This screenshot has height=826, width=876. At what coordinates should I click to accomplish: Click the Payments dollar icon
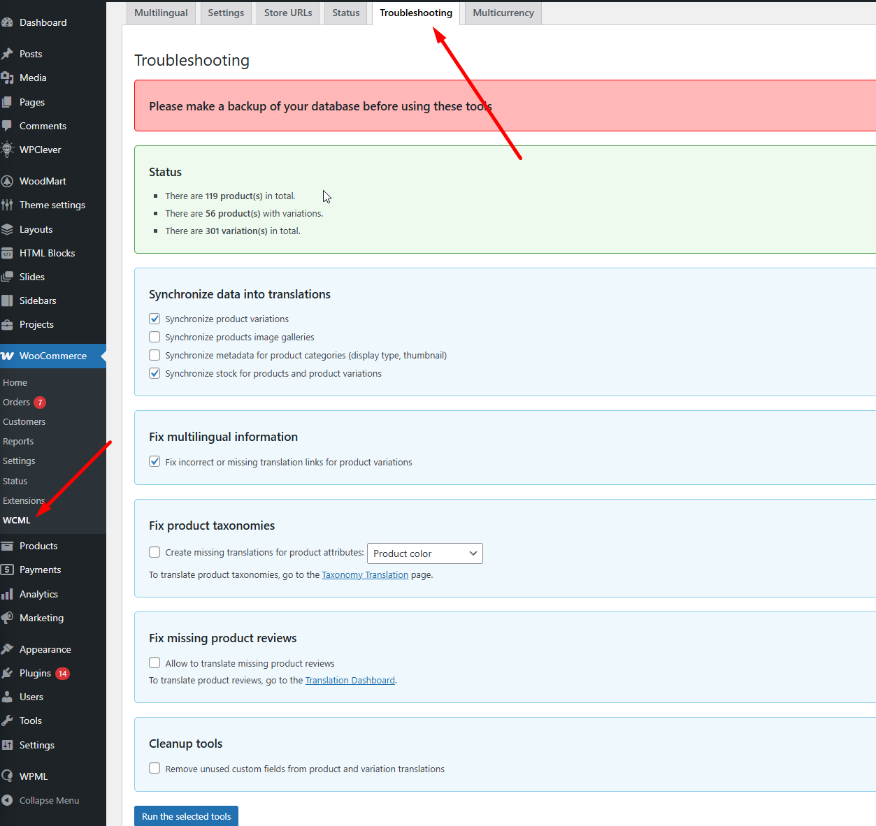(7, 570)
